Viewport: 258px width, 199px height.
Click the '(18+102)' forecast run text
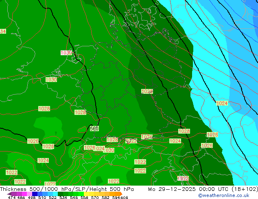[x=245, y=189]
